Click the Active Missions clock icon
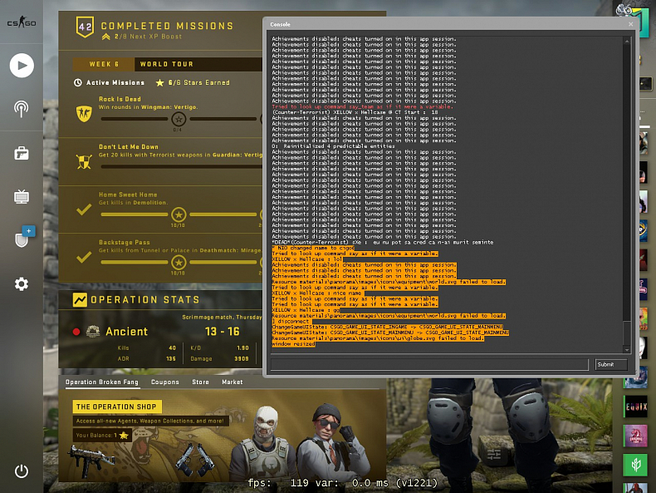This screenshot has height=493, width=656. [x=77, y=82]
